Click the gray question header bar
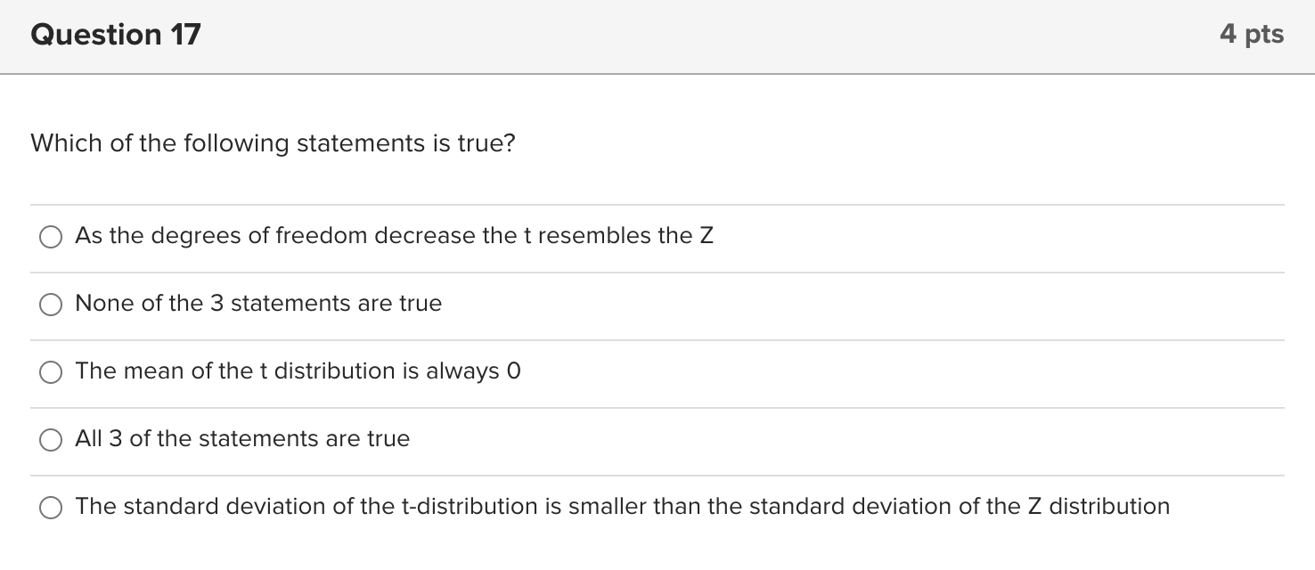 point(657,36)
